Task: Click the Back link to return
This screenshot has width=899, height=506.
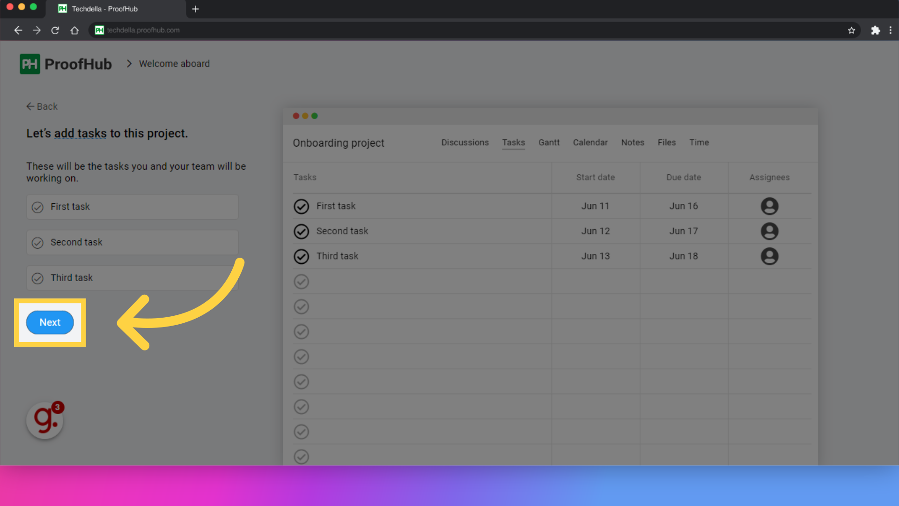Action: click(x=42, y=106)
